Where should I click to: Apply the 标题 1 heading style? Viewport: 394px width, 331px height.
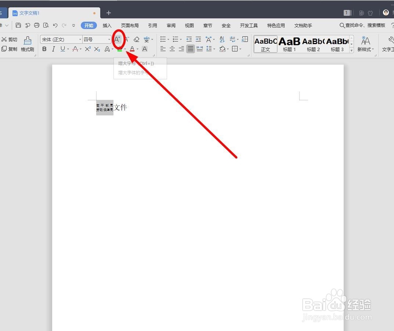point(289,44)
